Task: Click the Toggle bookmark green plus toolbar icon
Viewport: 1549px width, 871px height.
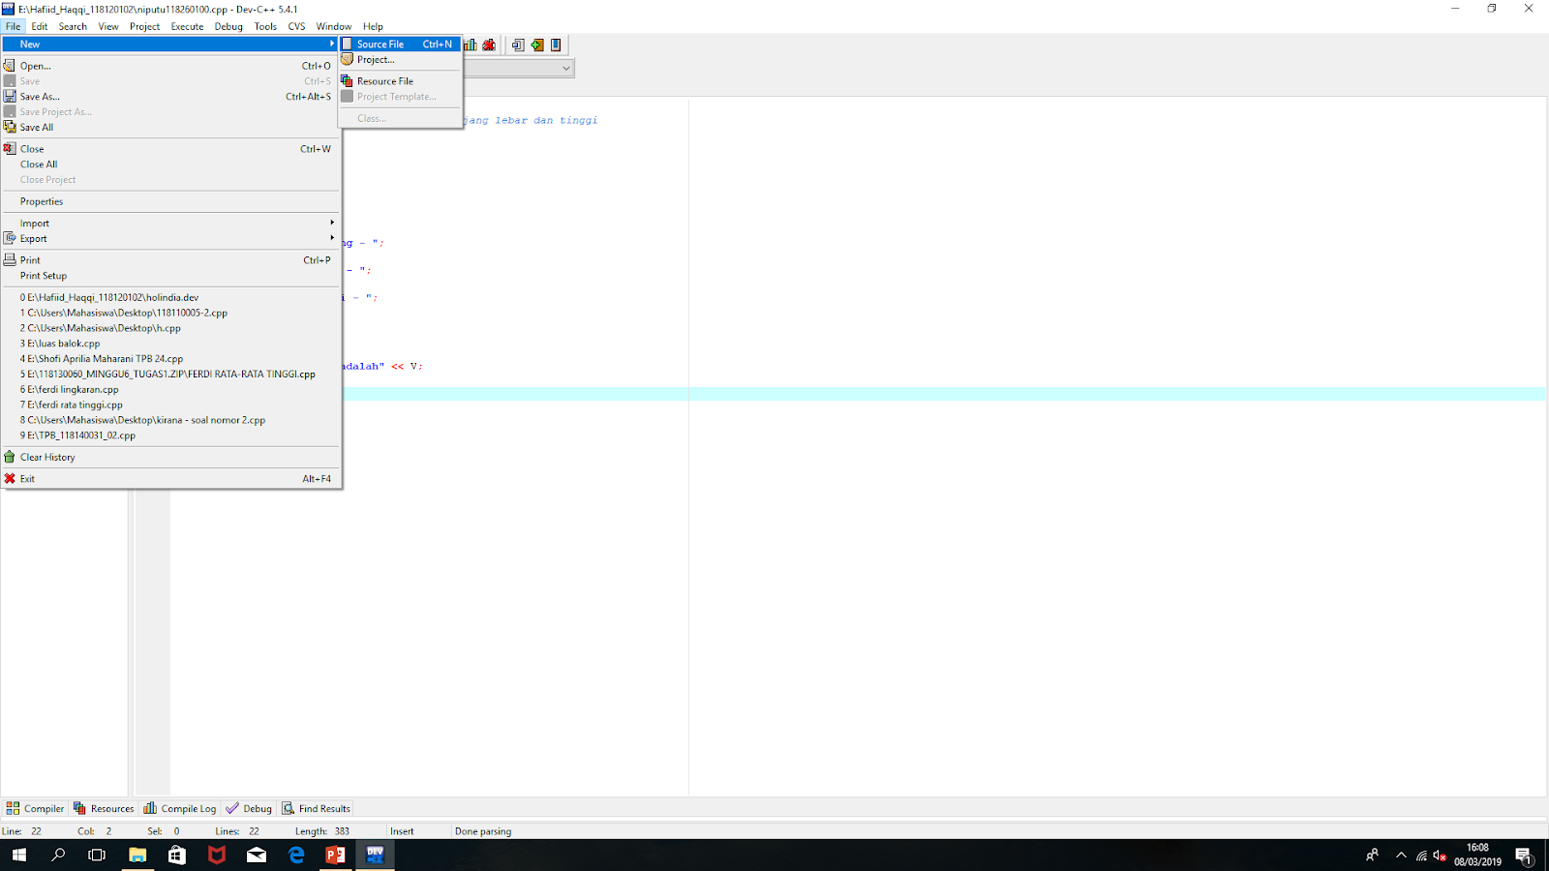Action: click(x=537, y=45)
